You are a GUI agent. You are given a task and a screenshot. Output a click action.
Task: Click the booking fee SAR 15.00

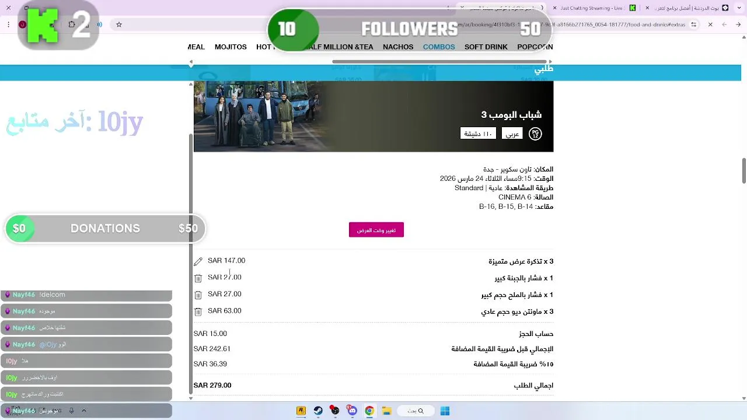pos(210,334)
